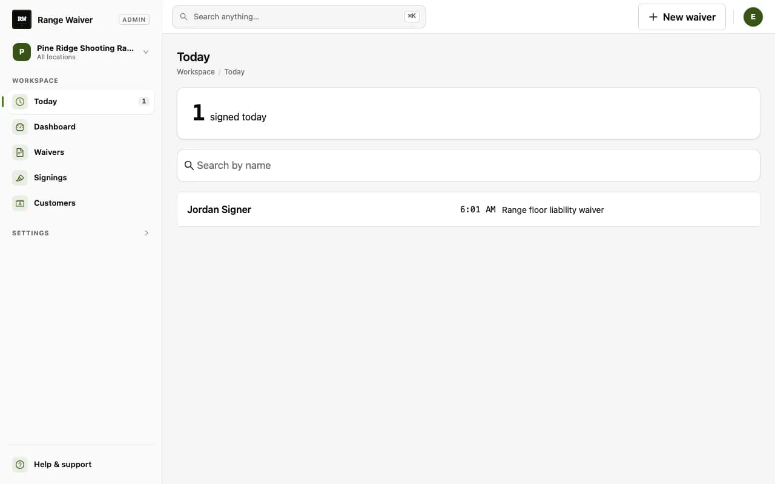Open Jordan Signer's signing entry
775x484 pixels.
pos(469,209)
